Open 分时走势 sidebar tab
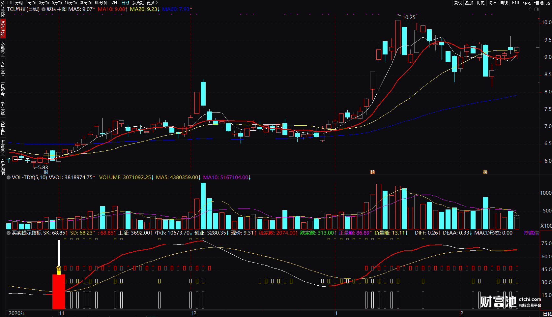Screen dimensions: 552x317 3,9
